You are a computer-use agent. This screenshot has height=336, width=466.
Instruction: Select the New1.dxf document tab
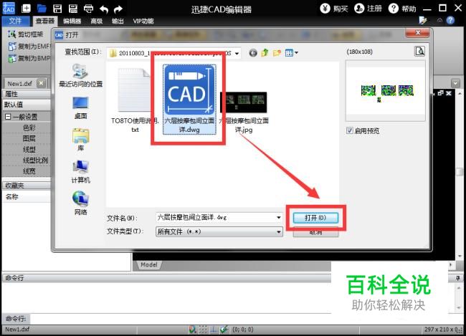pos(19,84)
